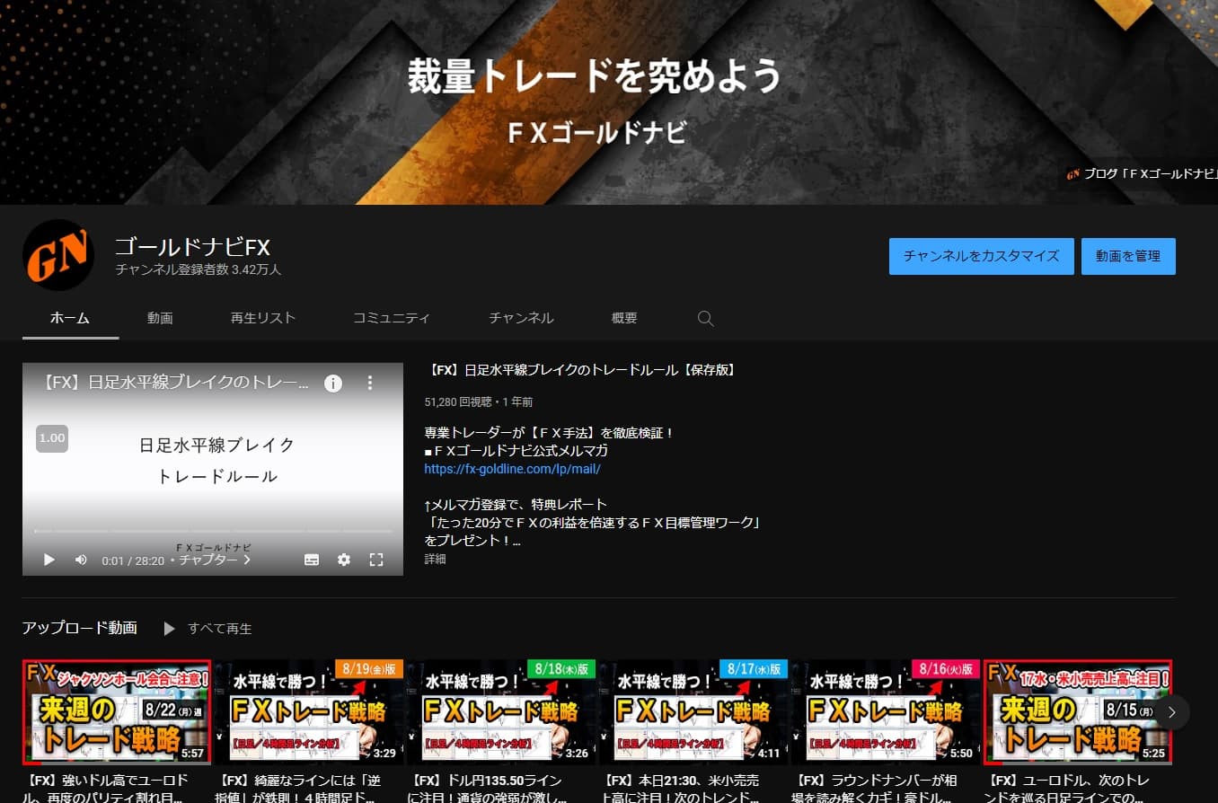This screenshot has width=1218, height=803.
Task: Play the featured channel video
Action: (x=49, y=560)
